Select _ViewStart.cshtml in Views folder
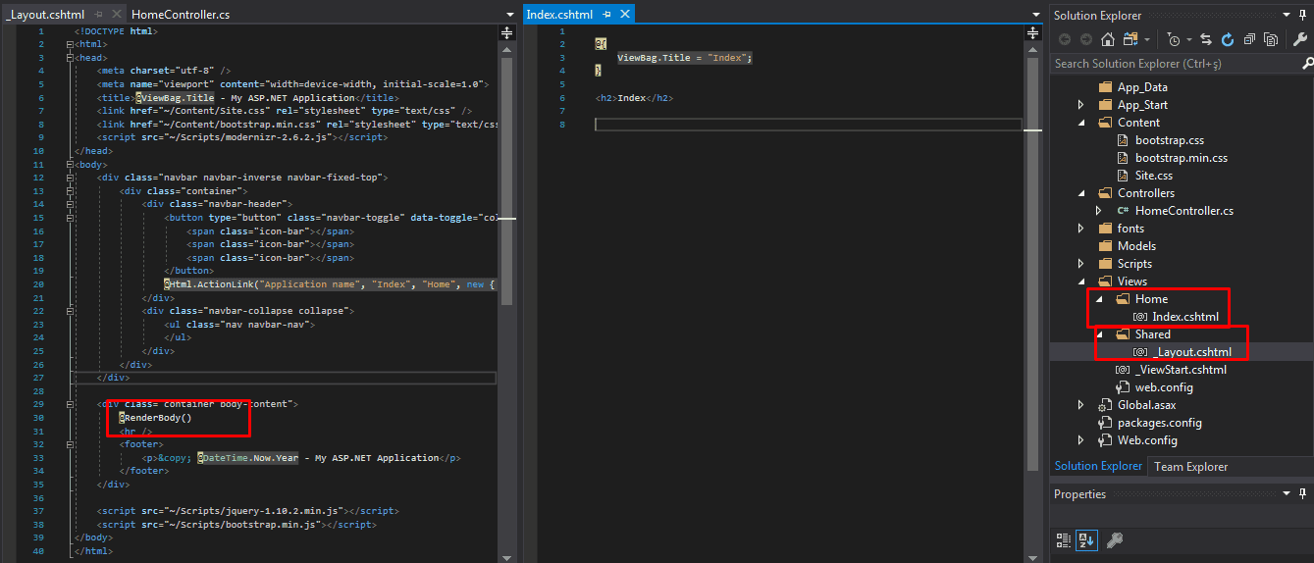1314x563 pixels. coord(1181,370)
